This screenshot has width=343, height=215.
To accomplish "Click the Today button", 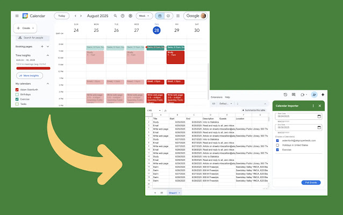I will pyautogui.click(x=62, y=16).
